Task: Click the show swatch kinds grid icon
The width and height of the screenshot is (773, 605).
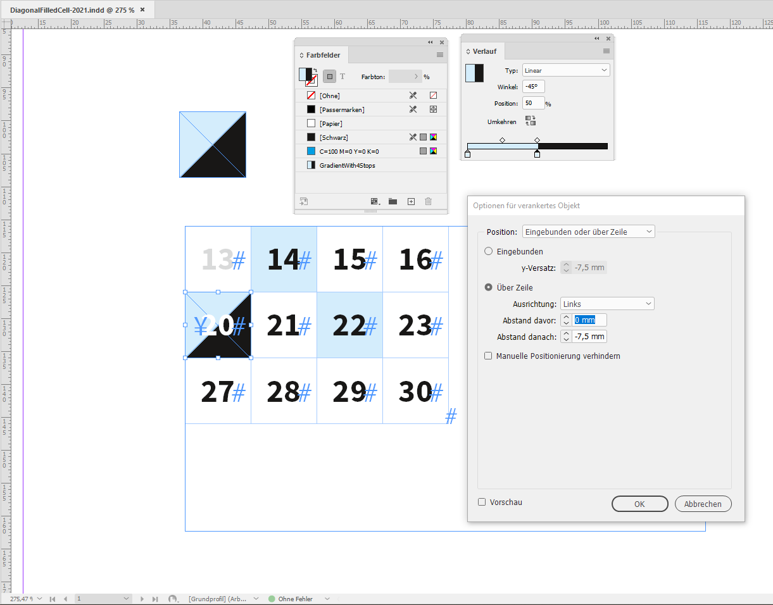Action: click(374, 201)
